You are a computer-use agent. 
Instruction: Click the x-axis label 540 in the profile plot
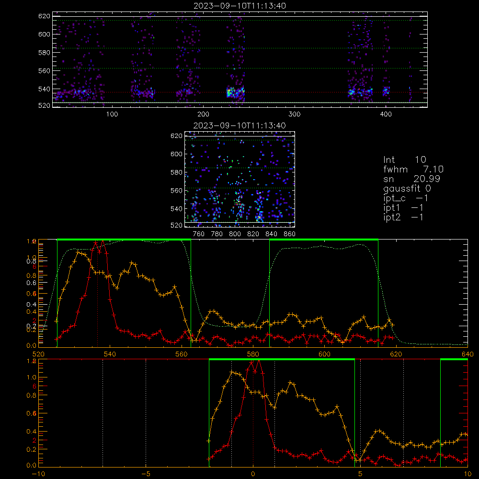click(110, 354)
